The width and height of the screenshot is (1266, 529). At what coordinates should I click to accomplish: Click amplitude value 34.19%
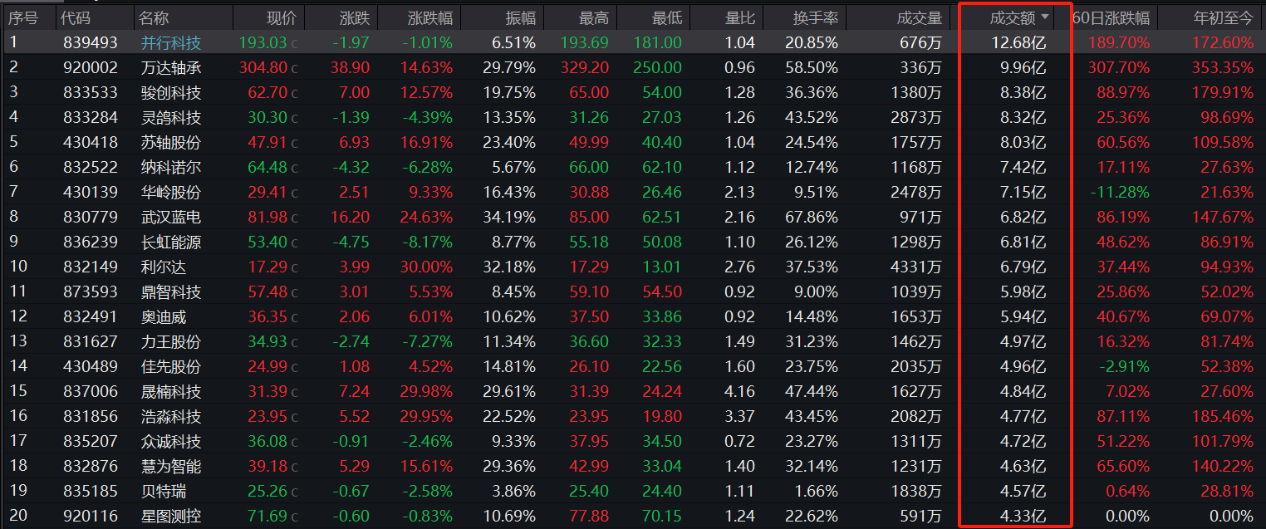point(509,217)
